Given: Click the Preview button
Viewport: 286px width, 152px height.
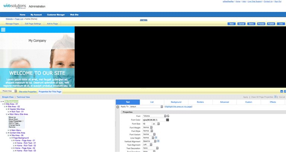Looking at the screenshot, I should [x=261, y=24].
